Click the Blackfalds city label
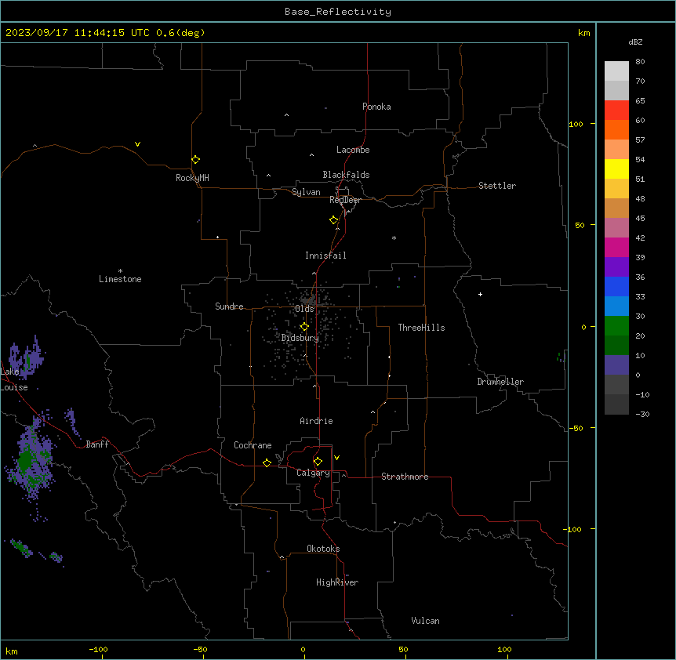 point(346,175)
